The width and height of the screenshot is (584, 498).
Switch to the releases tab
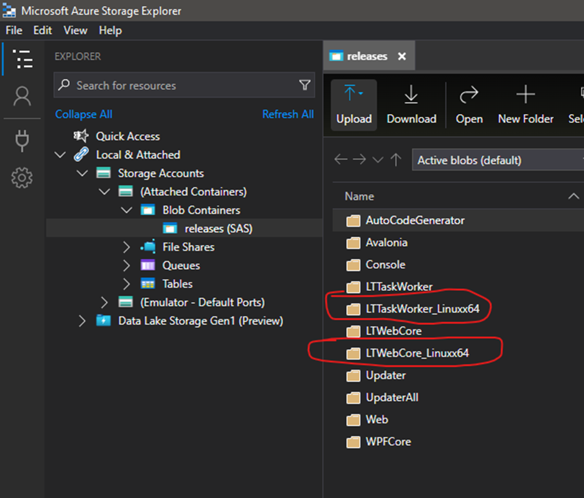click(369, 56)
